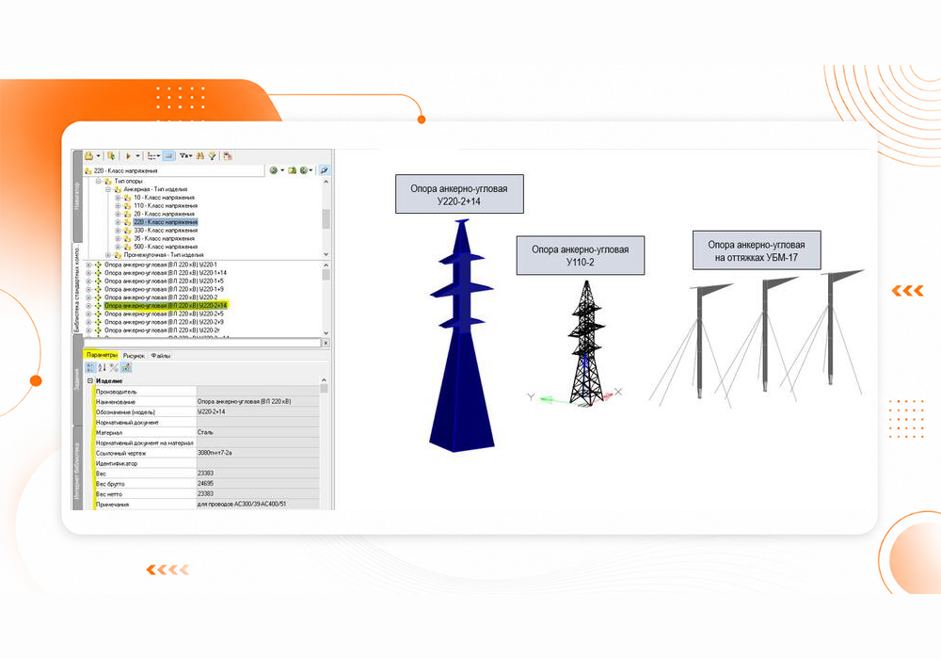Select '330 - Класс напряжения' tree item
The image size is (941, 659).
click(166, 231)
